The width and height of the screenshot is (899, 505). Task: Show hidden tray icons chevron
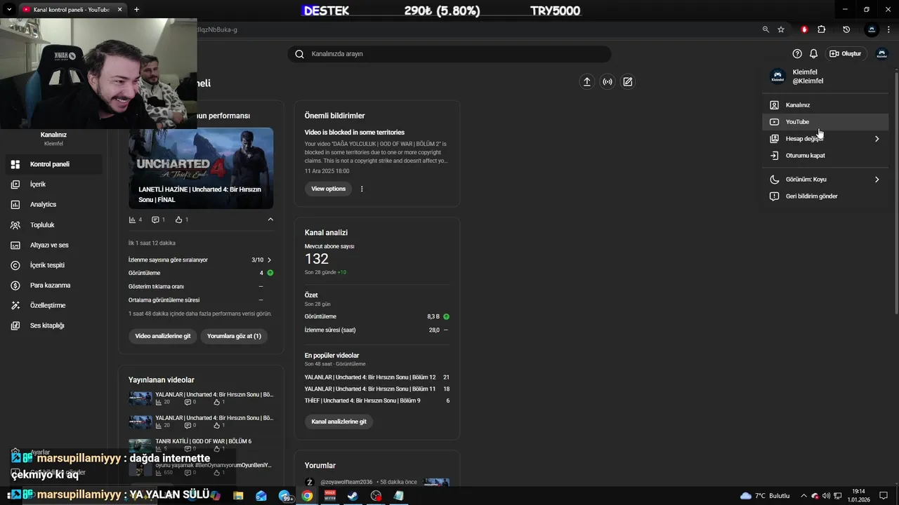click(x=805, y=496)
